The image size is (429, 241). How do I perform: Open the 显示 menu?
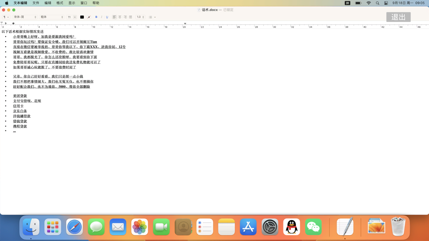click(72, 3)
